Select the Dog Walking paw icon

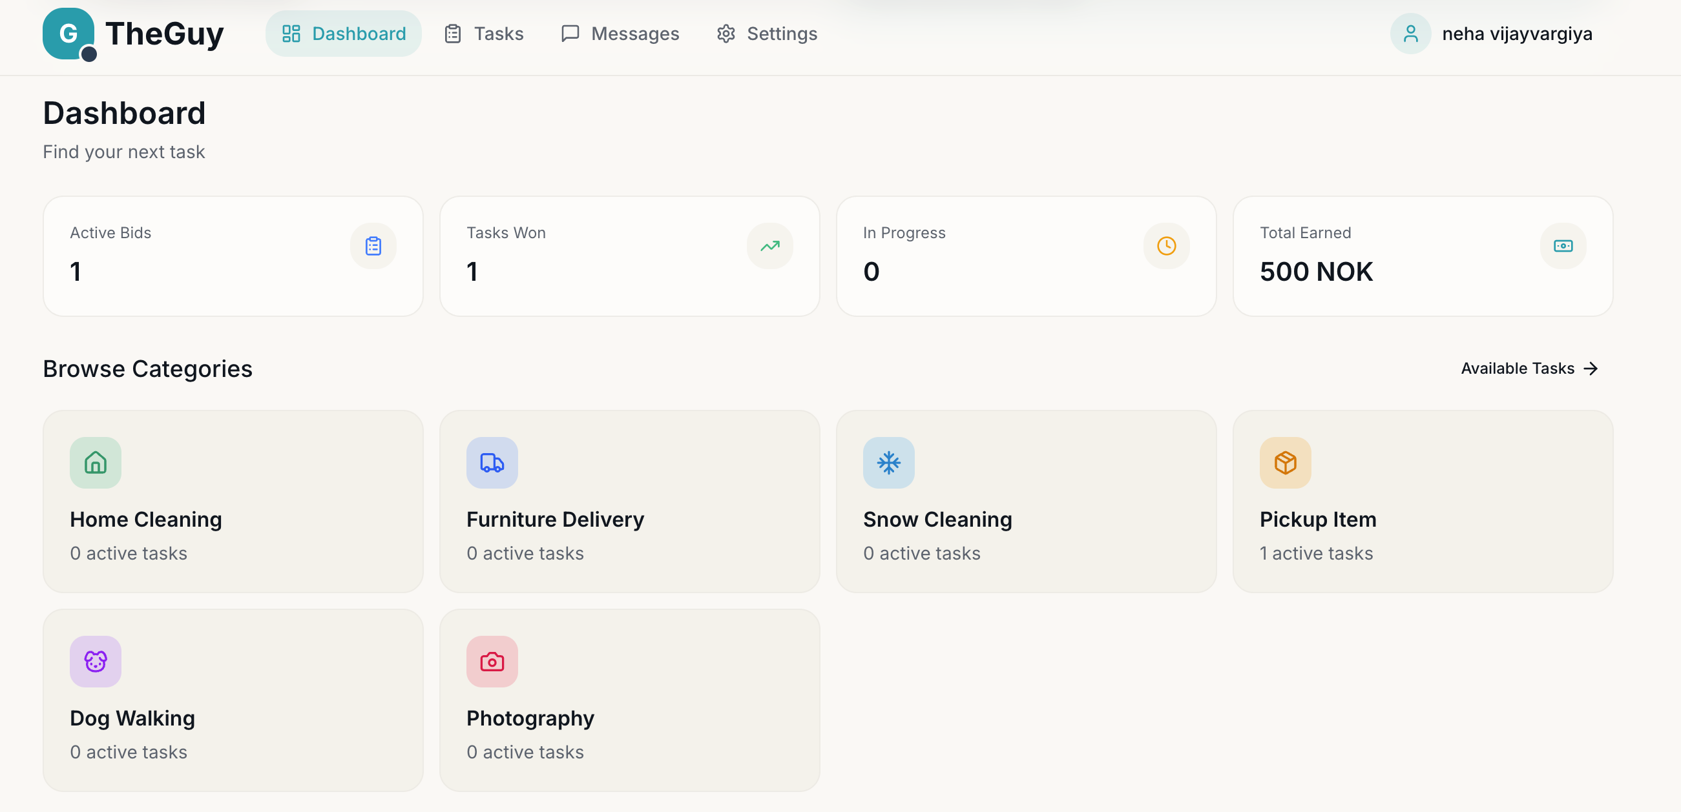(94, 662)
